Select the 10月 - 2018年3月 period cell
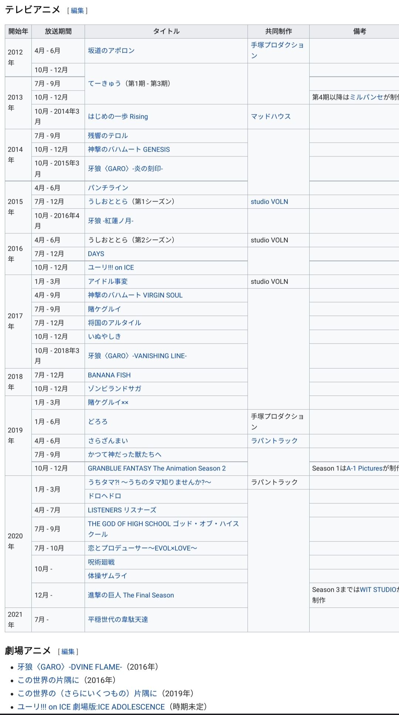Viewport: 399px width, 715px height. tap(58, 356)
